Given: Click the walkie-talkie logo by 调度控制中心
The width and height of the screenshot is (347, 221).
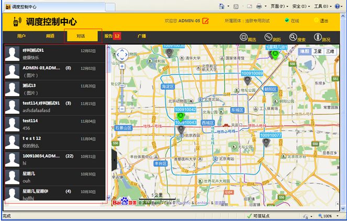Looking at the screenshot, I should 17,21.
